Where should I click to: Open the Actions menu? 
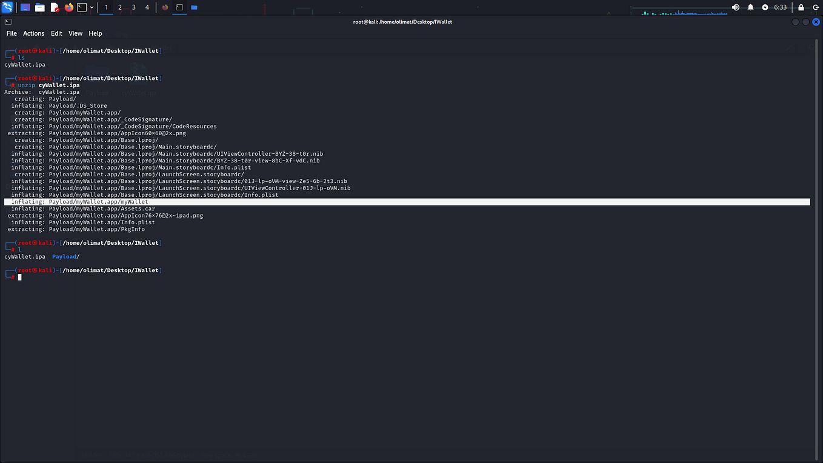pos(33,33)
